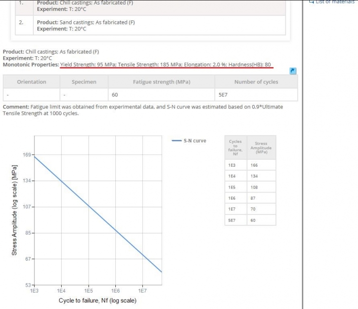Screen dimensions: 358x309
Task: Select the stress amplitude value 87
Action: (x=261, y=198)
